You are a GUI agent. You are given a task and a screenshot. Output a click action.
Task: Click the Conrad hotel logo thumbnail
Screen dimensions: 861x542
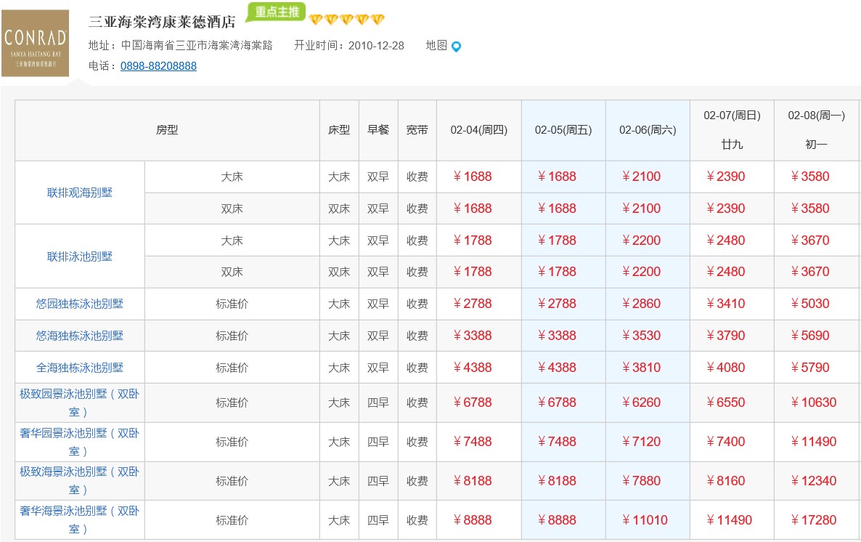click(x=36, y=44)
